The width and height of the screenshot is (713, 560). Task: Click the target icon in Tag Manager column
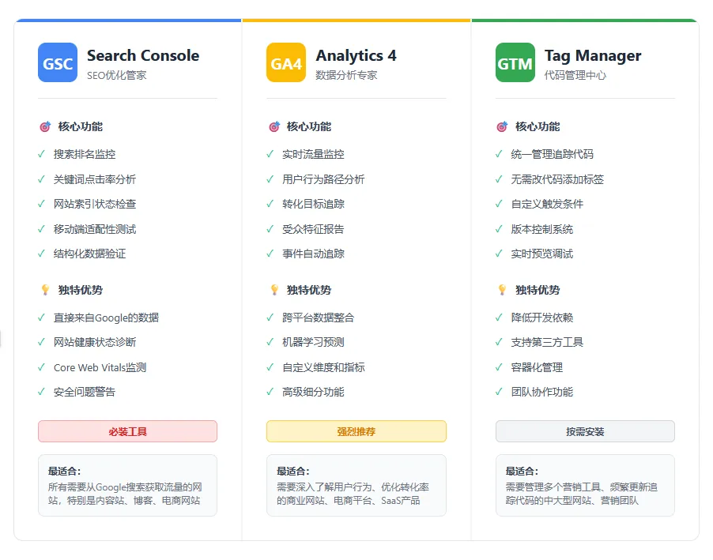(x=502, y=126)
